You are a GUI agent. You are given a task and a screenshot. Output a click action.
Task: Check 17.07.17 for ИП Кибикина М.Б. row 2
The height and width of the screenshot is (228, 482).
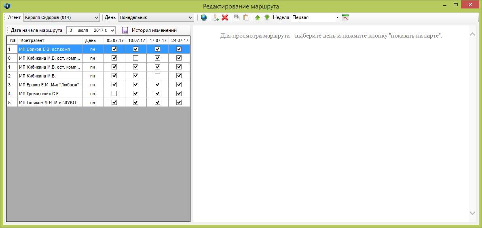click(x=157, y=76)
